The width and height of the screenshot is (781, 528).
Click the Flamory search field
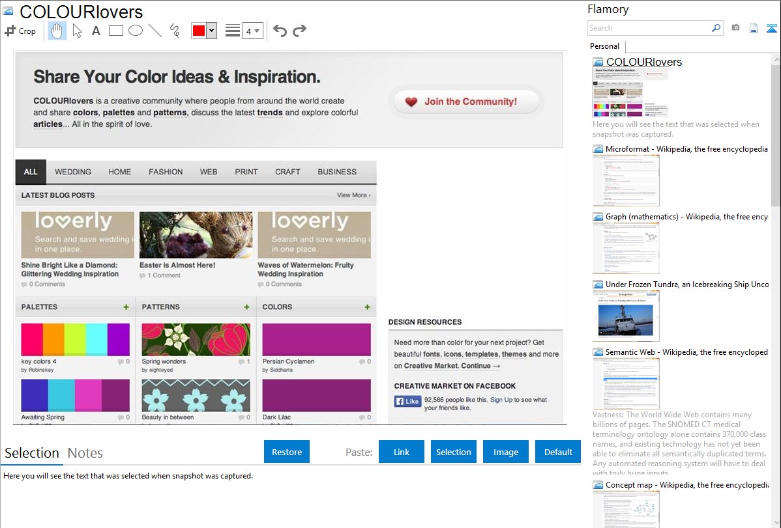[x=649, y=28]
